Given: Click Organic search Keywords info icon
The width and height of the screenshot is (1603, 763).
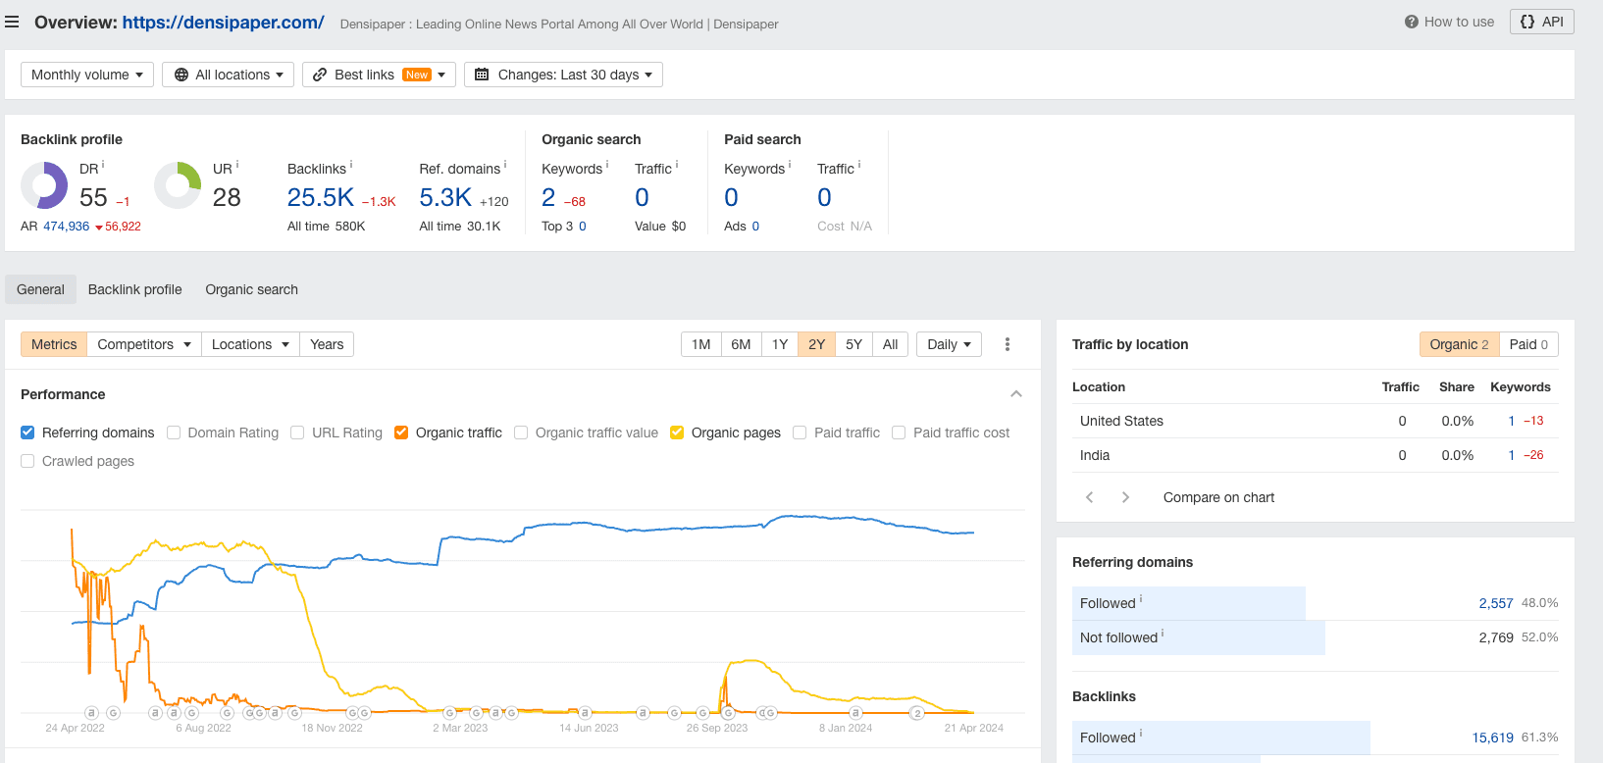Looking at the screenshot, I should click(x=607, y=165).
